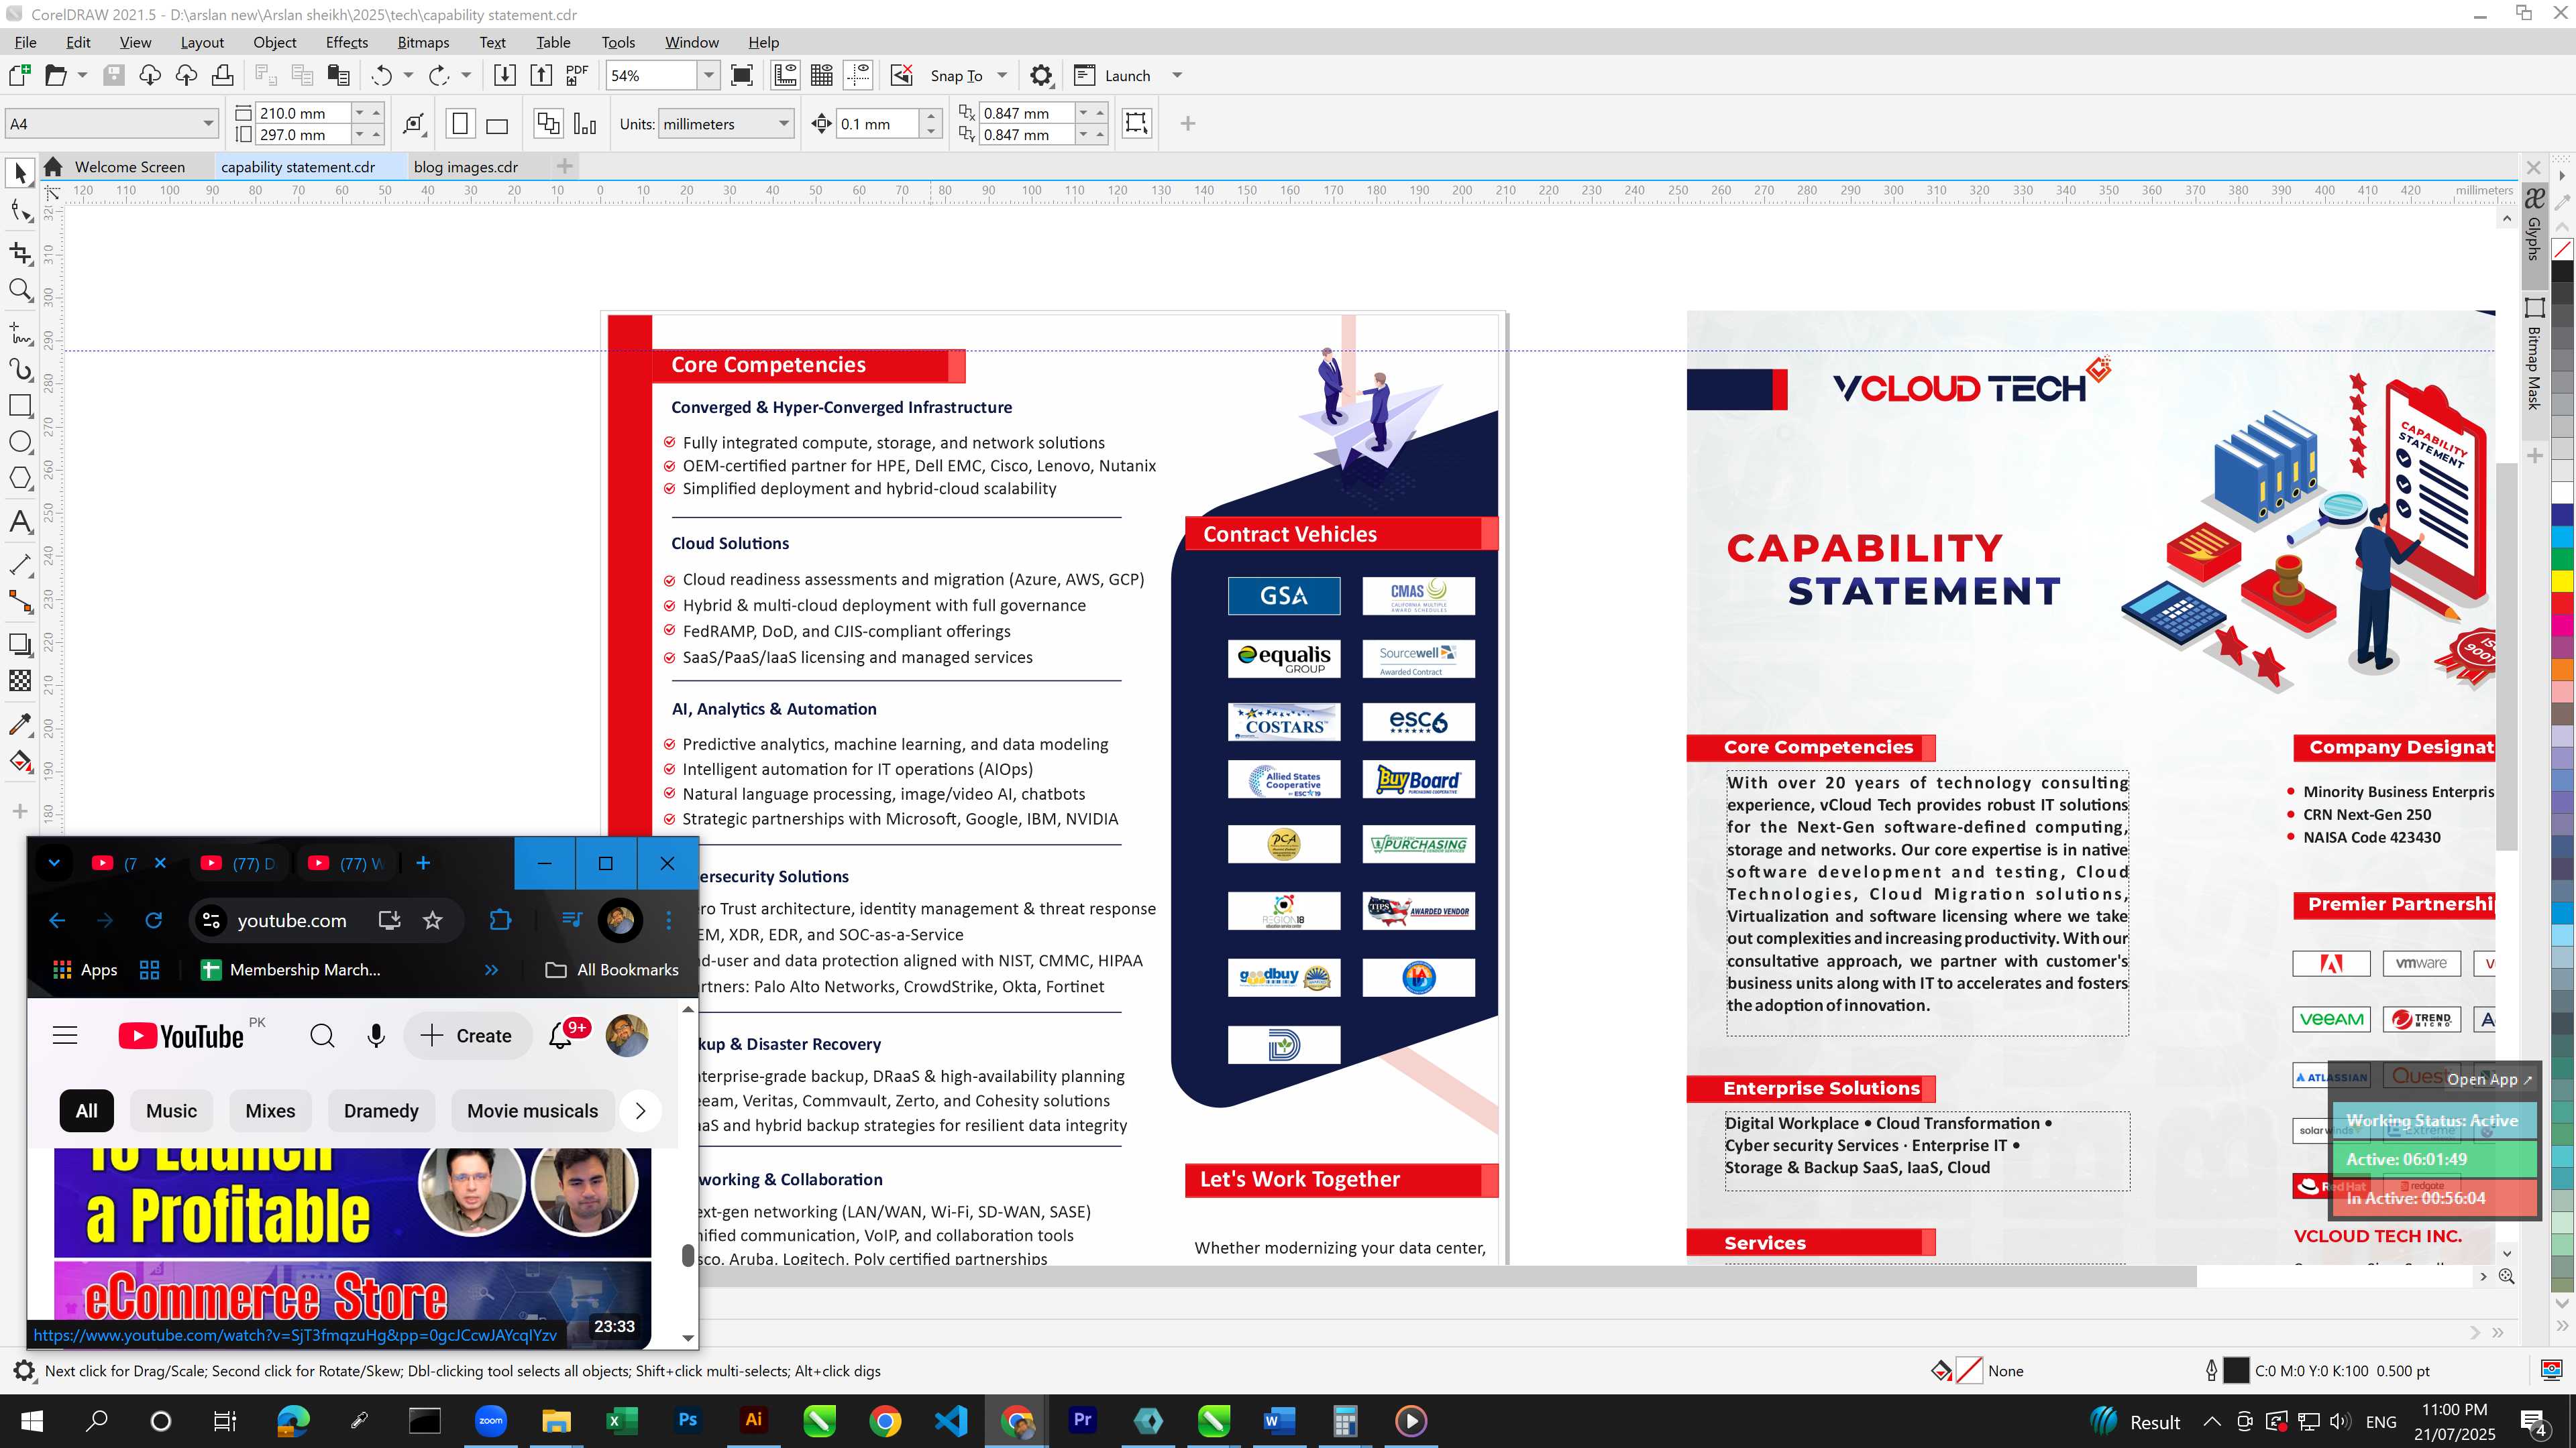Toggle Snap off button

point(902,76)
